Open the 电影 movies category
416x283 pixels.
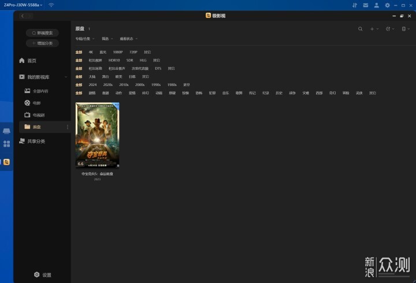[32, 103]
